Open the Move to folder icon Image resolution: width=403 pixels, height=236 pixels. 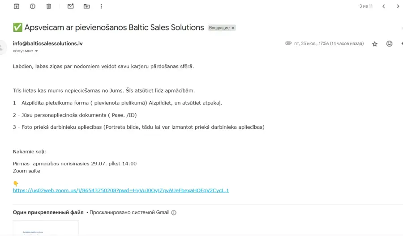tap(86, 6)
